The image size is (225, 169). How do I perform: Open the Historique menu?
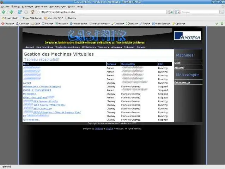click(41, 6)
